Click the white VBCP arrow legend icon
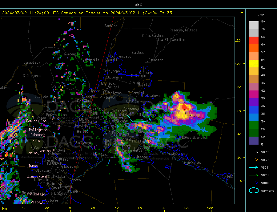 [x=254, y=152]
